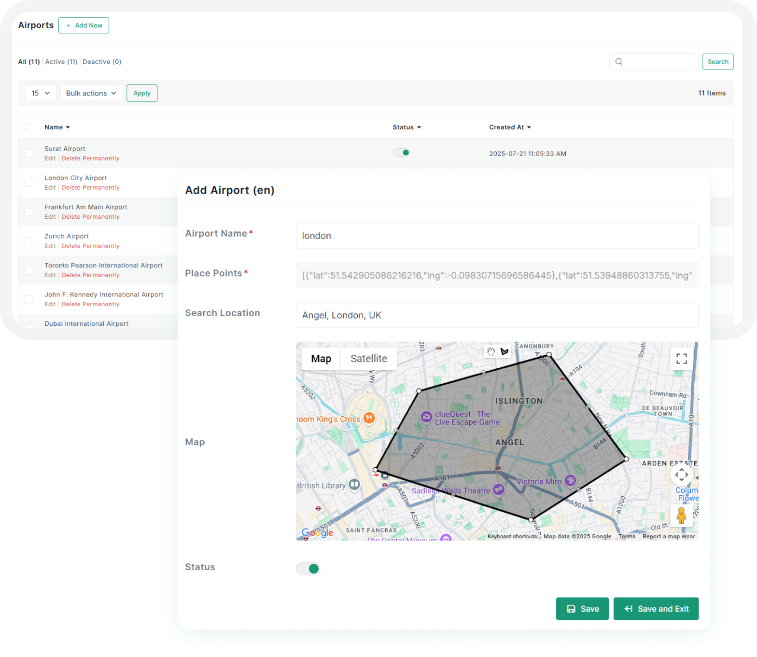Click the Sadler's Wells Theatre marker icon
This screenshot has width=757, height=657.
tap(498, 490)
